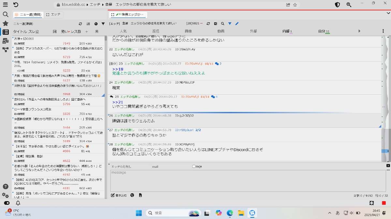Click the blue pencil icon in thread toolbar
This screenshot has width=391, height=219.
click(x=237, y=24)
